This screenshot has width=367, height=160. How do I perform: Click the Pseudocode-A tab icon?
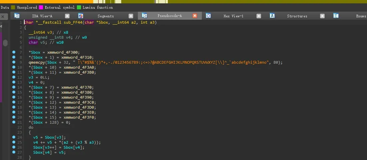tap(145, 16)
